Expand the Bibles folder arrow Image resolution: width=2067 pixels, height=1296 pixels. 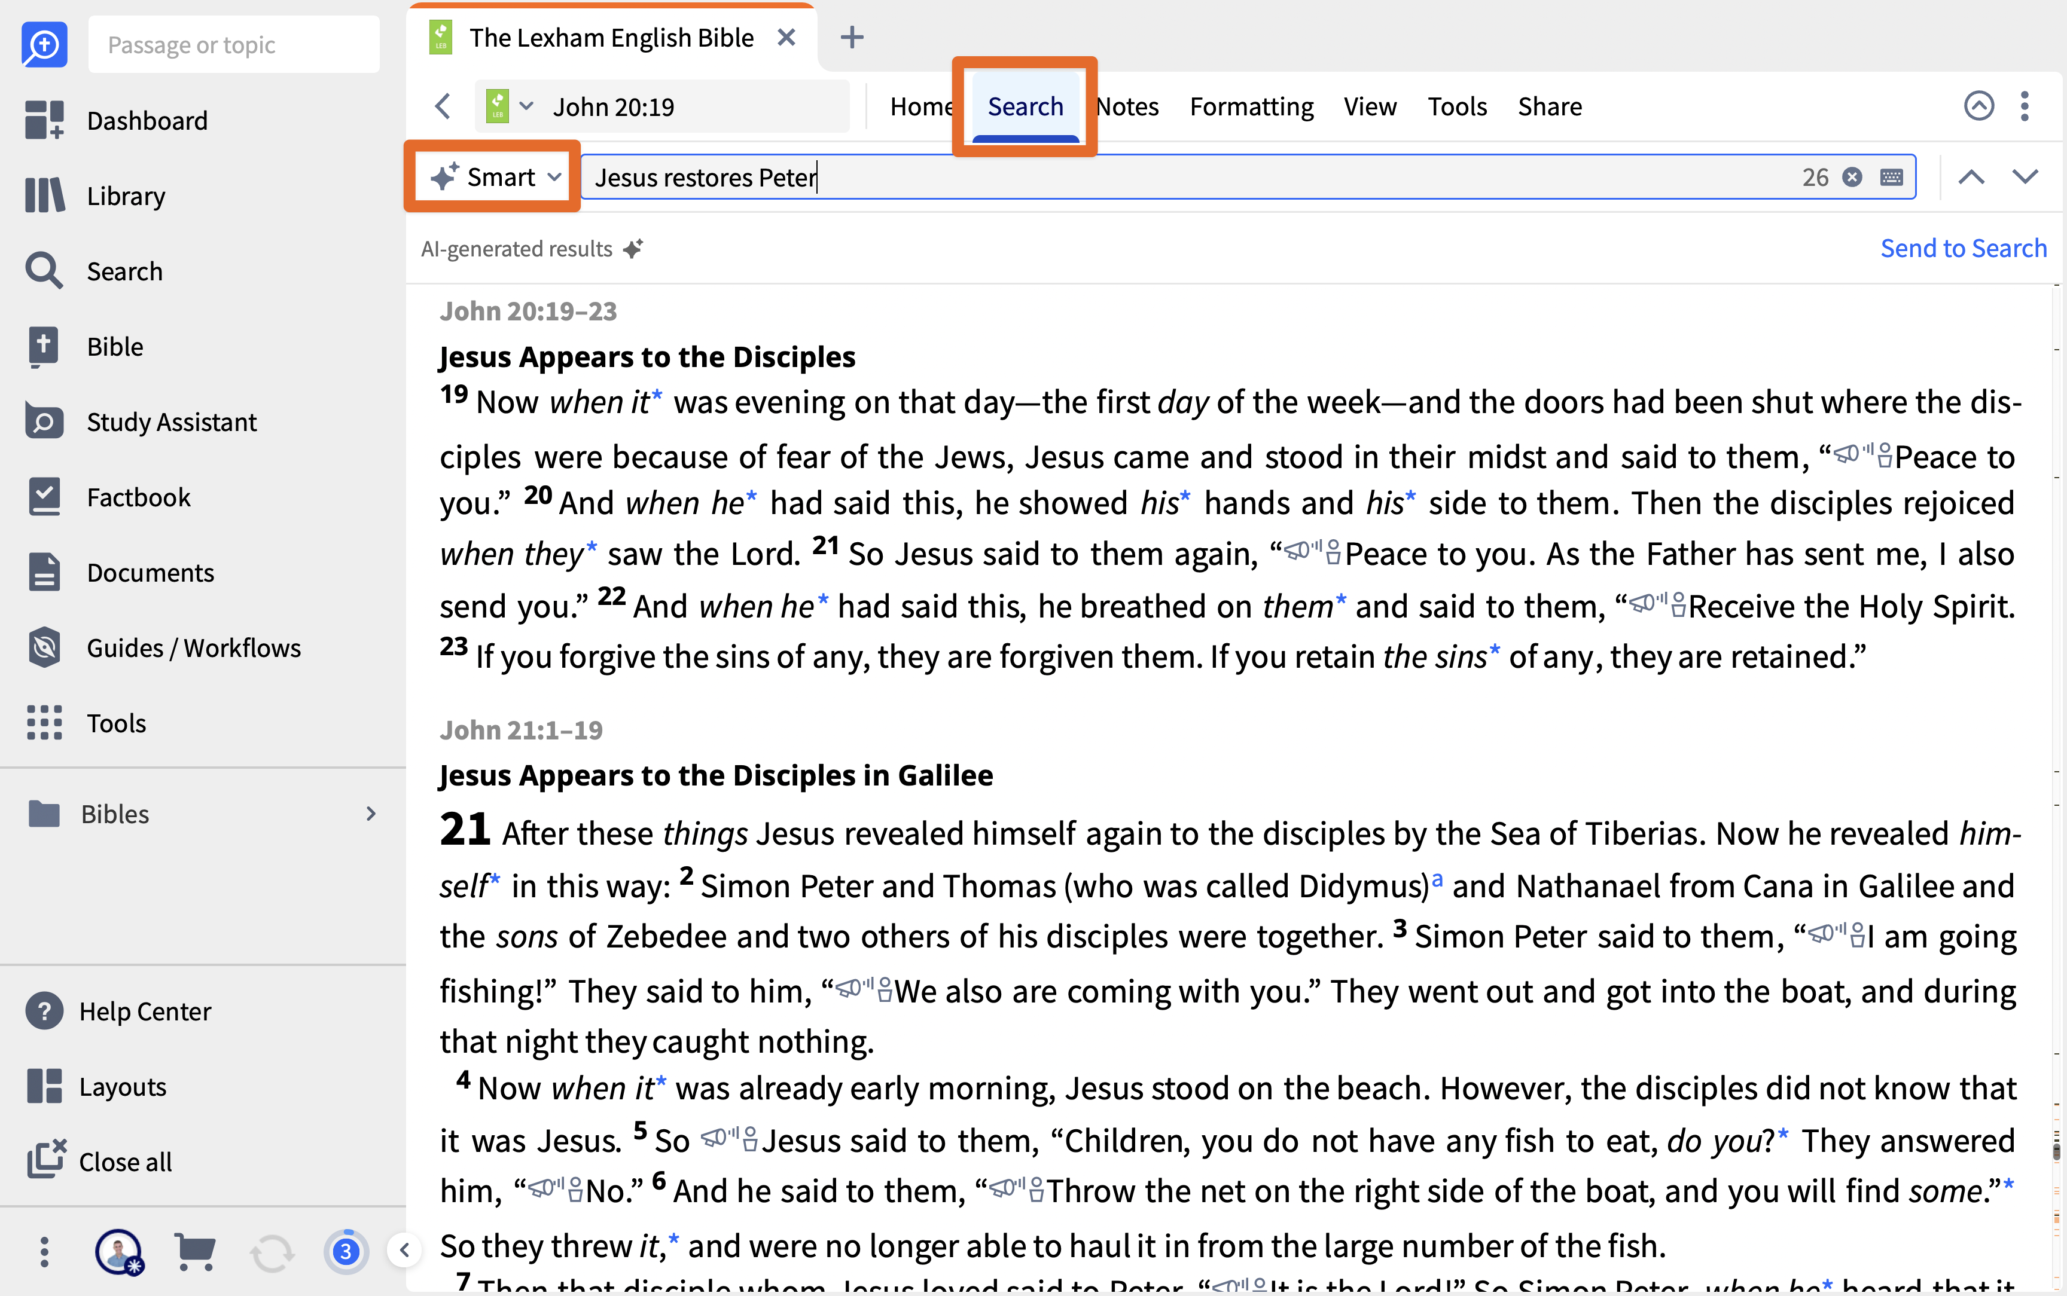(370, 814)
